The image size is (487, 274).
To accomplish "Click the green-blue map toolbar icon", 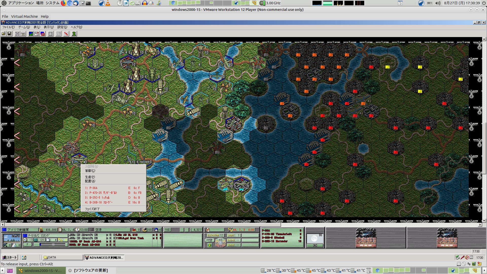I will coord(31,34).
